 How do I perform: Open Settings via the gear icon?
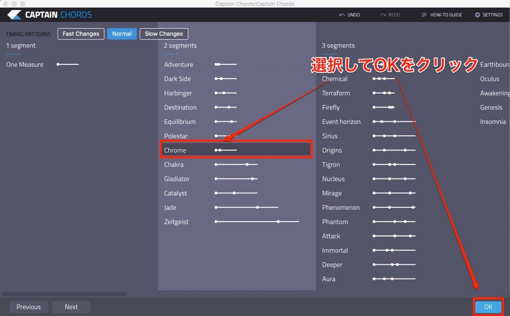(x=488, y=14)
